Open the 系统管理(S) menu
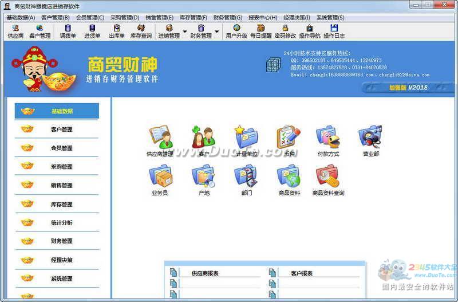The width and height of the screenshot is (458, 302). 330,18
